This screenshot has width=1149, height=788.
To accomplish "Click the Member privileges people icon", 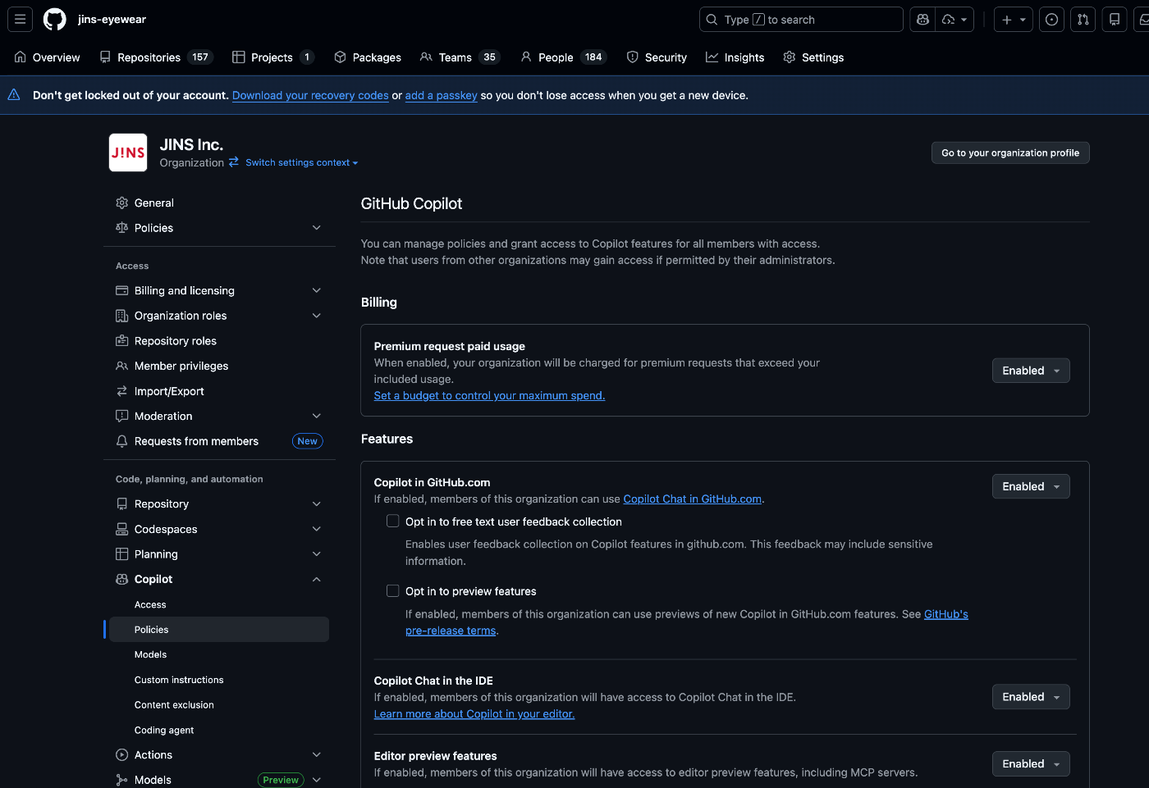I will [122, 366].
